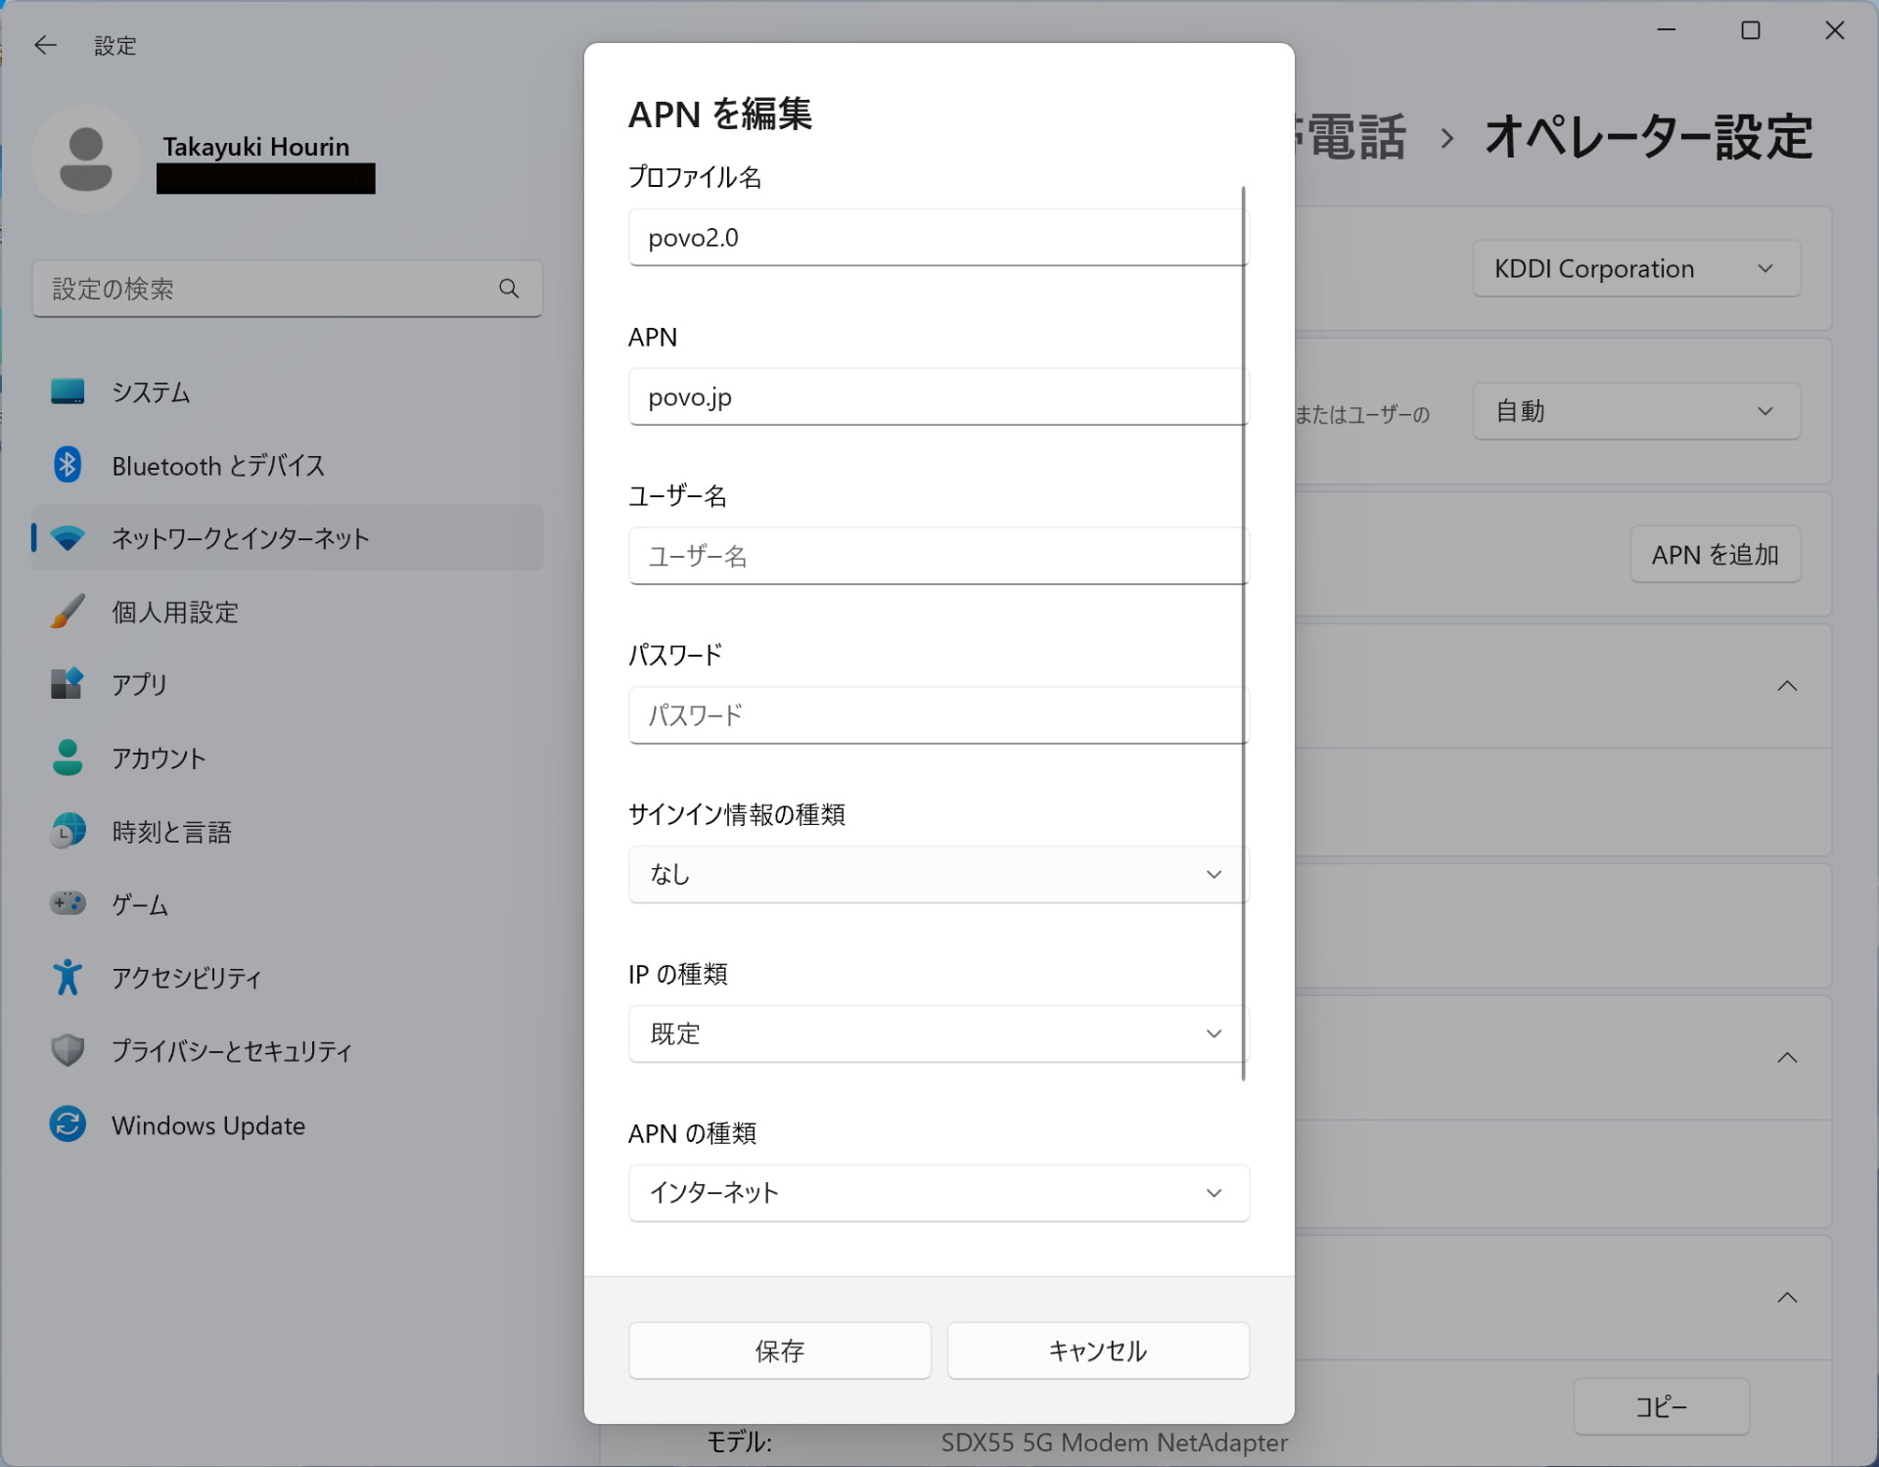Select the プライバシーとセキュリティ shield icon
The width and height of the screenshot is (1879, 1467).
(69, 1050)
